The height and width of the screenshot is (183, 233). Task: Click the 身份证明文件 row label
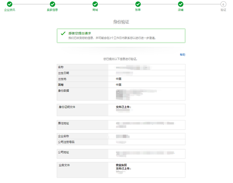67,107
